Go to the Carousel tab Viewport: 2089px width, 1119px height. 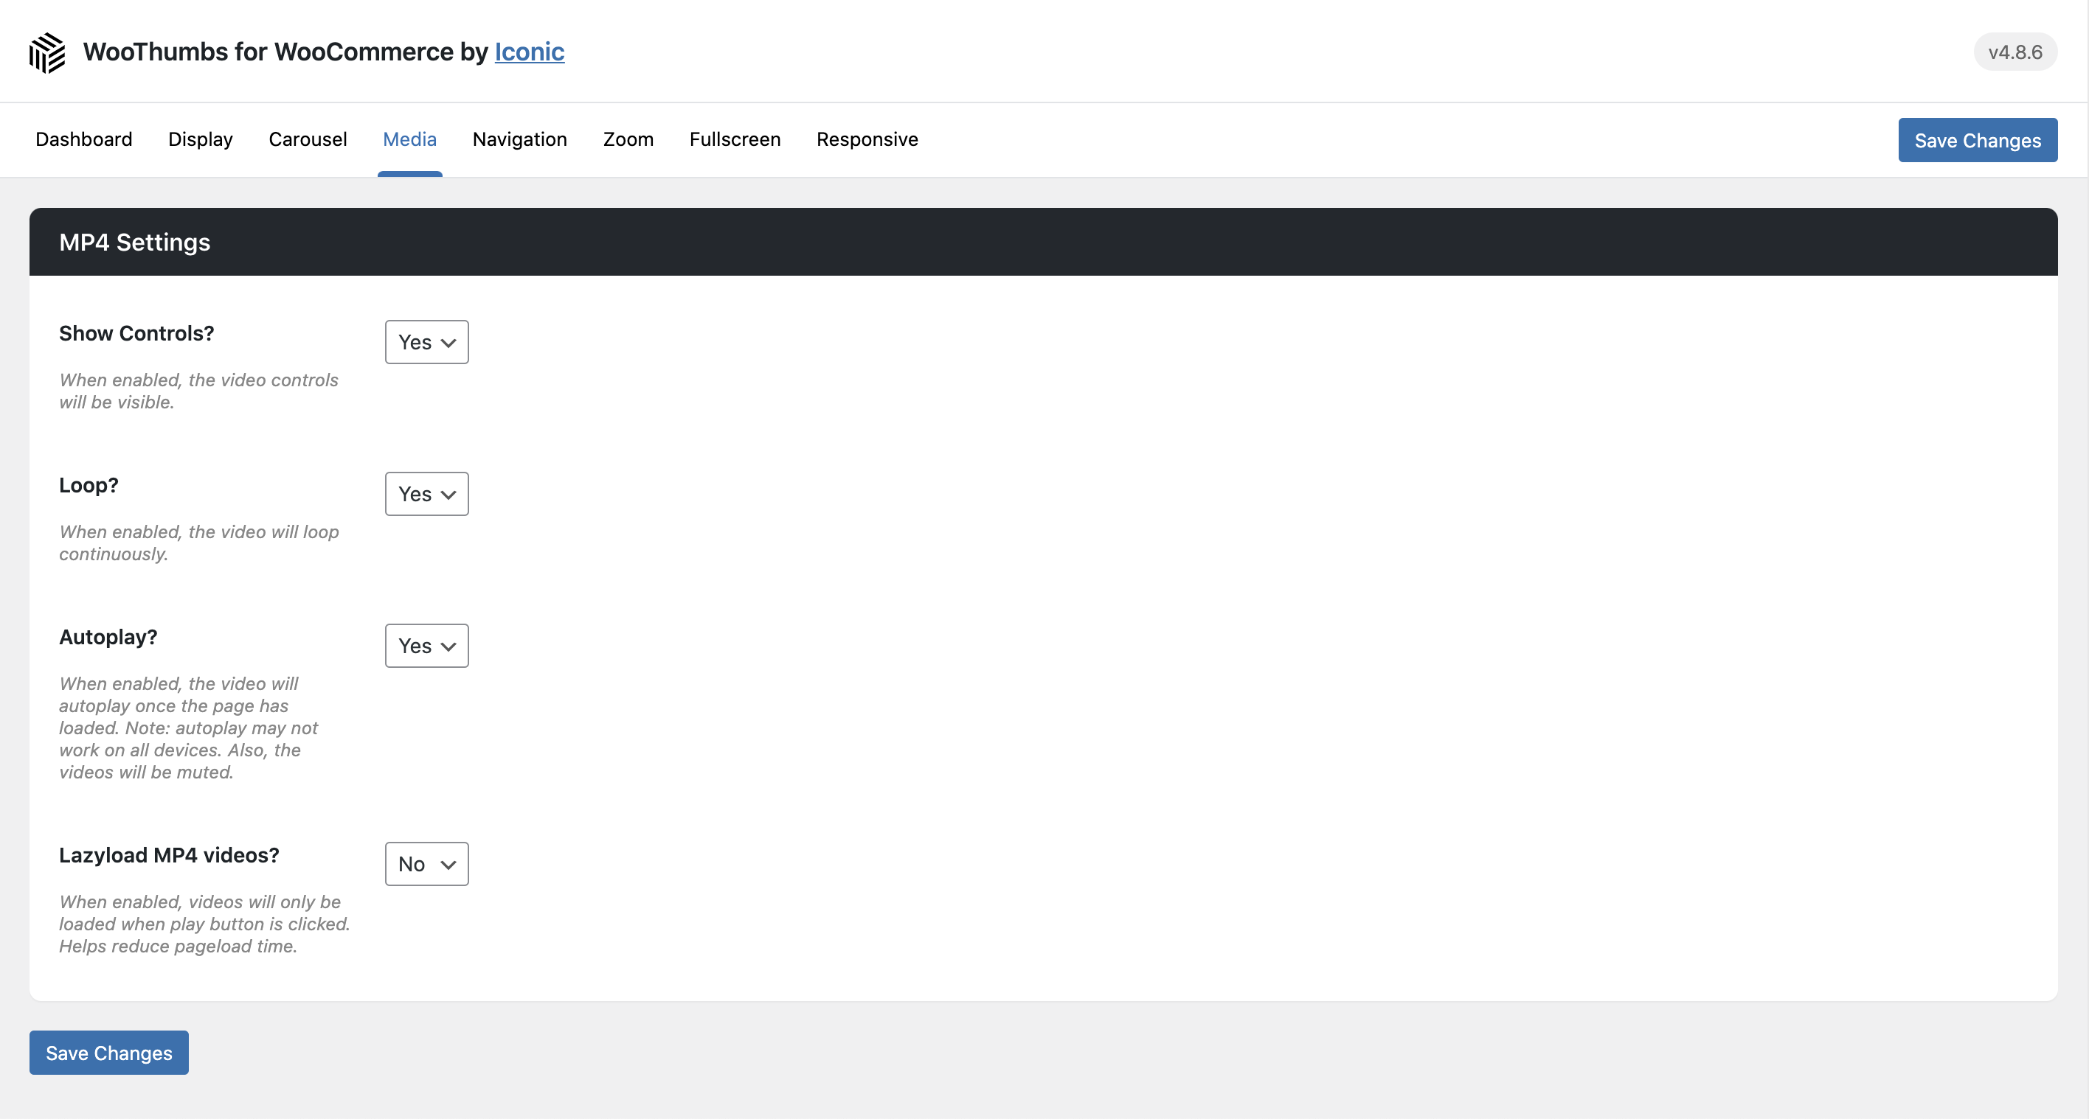point(308,139)
